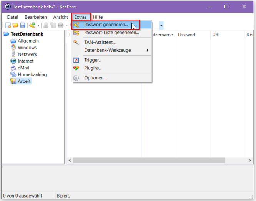Open the Add entry dropdown arrow
The height and width of the screenshot is (201, 256).
pos(38,25)
